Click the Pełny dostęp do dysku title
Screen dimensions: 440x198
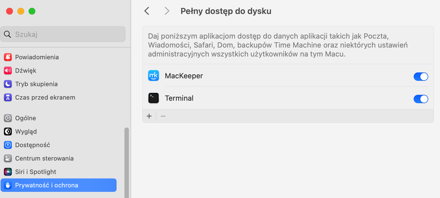click(226, 11)
